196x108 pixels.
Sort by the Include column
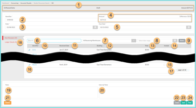(x=167, y=46)
